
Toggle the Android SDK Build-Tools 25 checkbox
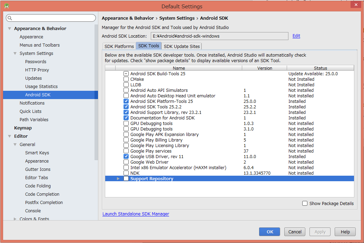(x=126, y=74)
